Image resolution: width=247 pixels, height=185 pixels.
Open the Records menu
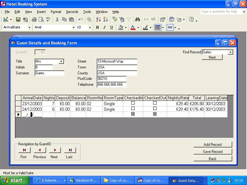coord(72,12)
